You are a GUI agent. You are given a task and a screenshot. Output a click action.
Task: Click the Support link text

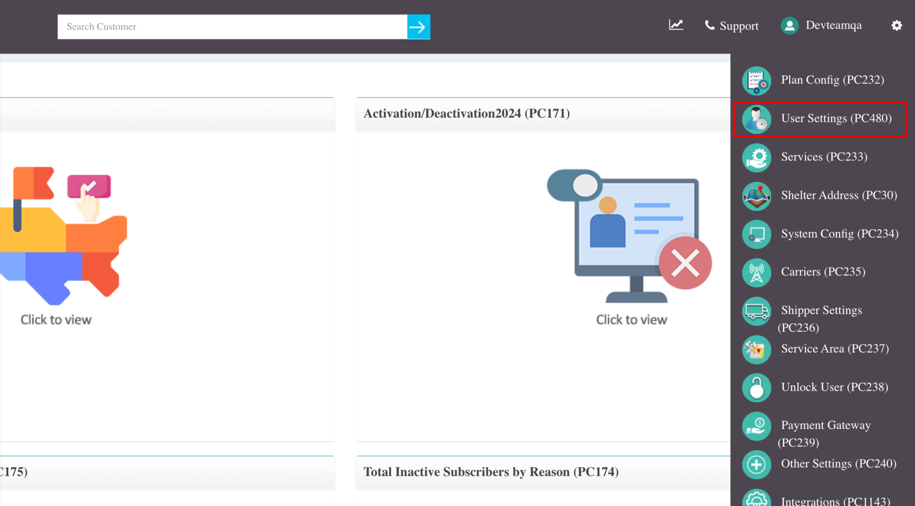(x=739, y=26)
